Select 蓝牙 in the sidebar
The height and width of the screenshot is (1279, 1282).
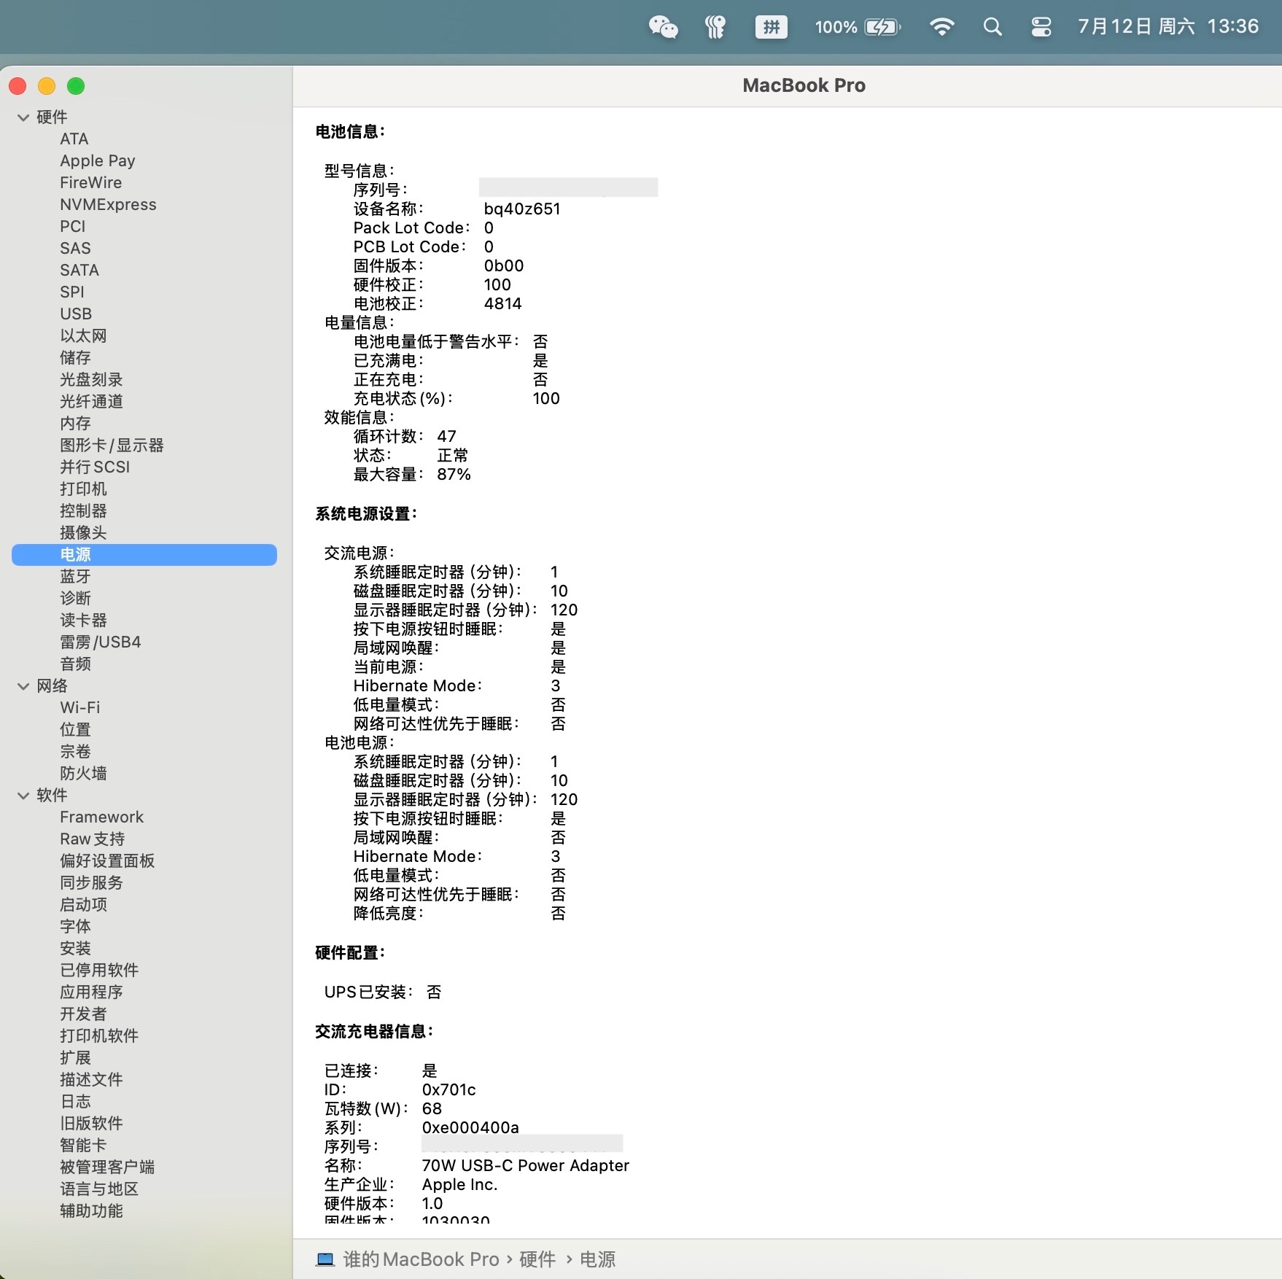[75, 576]
